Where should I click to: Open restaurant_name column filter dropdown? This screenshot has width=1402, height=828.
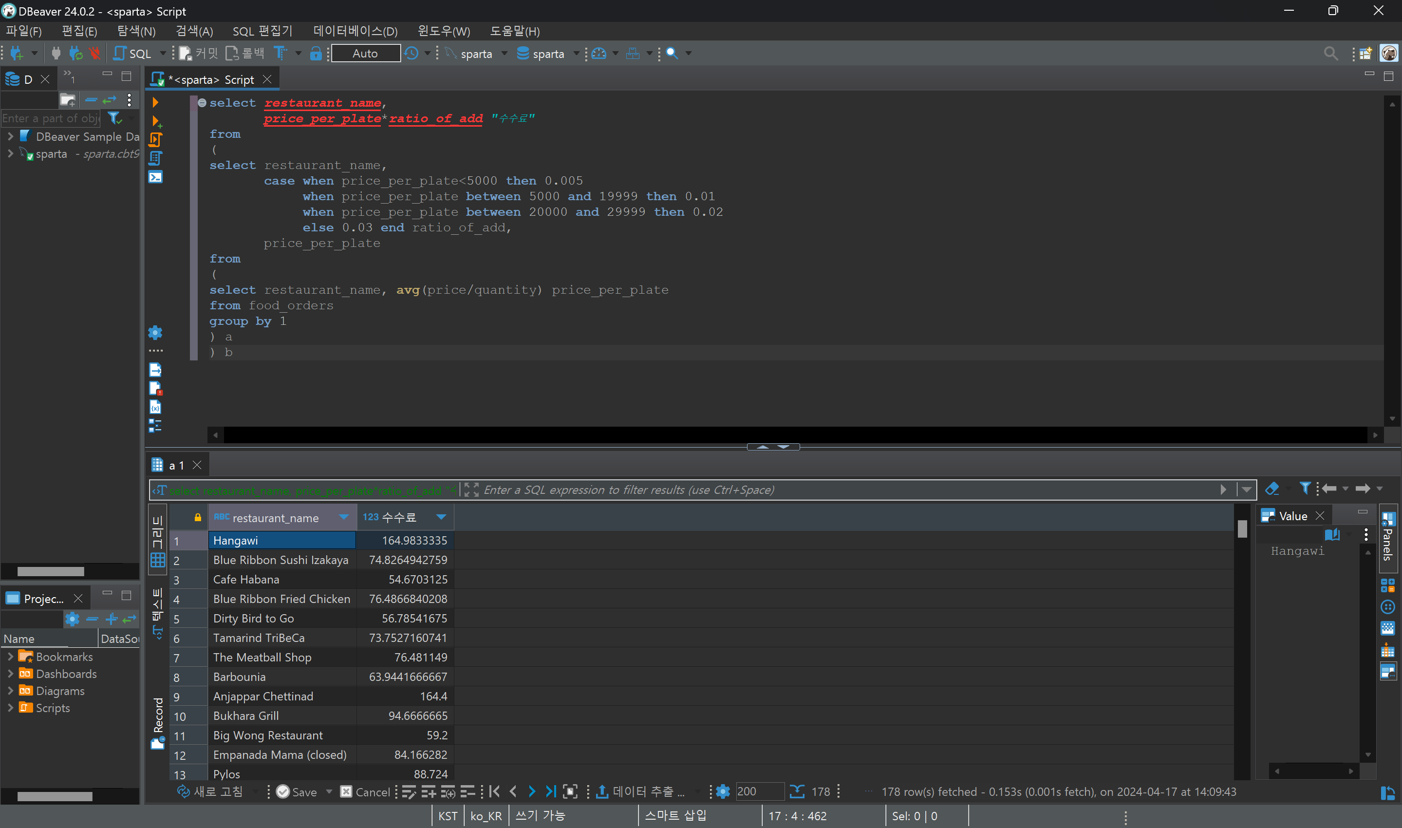click(343, 517)
